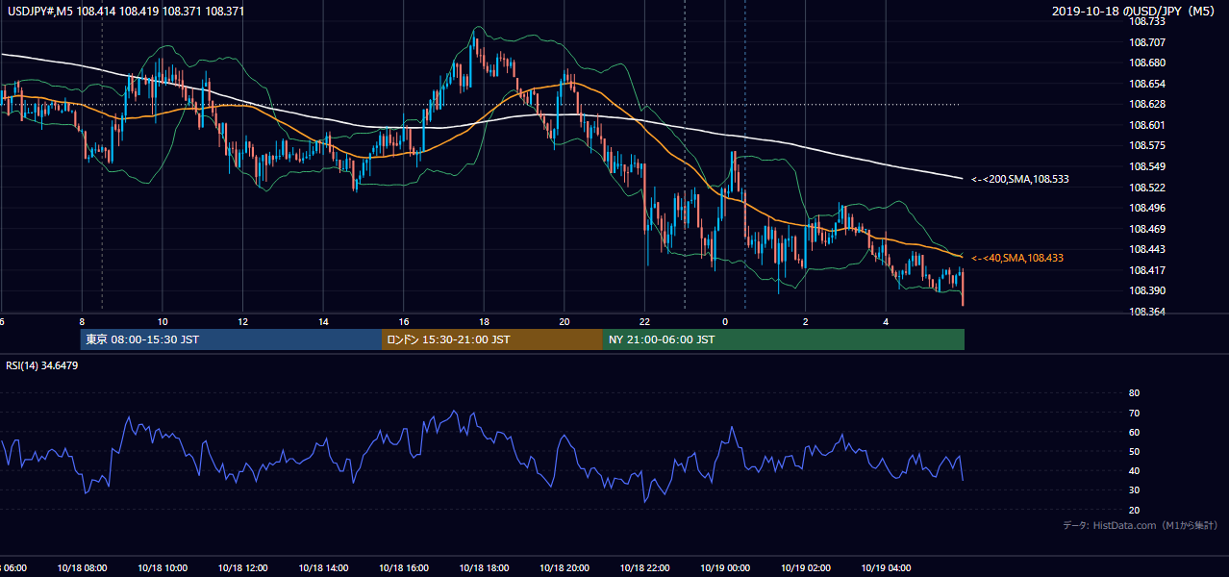This screenshot has width=1229, height=577.
Task: Click the 10/18 20:00 date axis label
Action: coord(564,567)
